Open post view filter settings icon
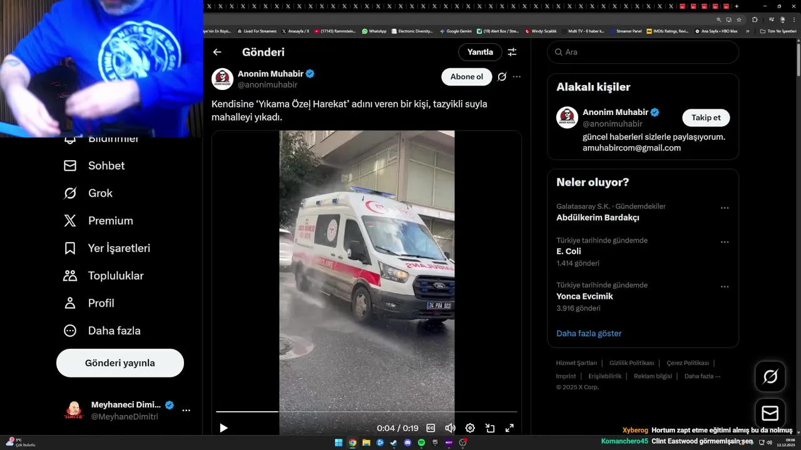 (x=512, y=52)
